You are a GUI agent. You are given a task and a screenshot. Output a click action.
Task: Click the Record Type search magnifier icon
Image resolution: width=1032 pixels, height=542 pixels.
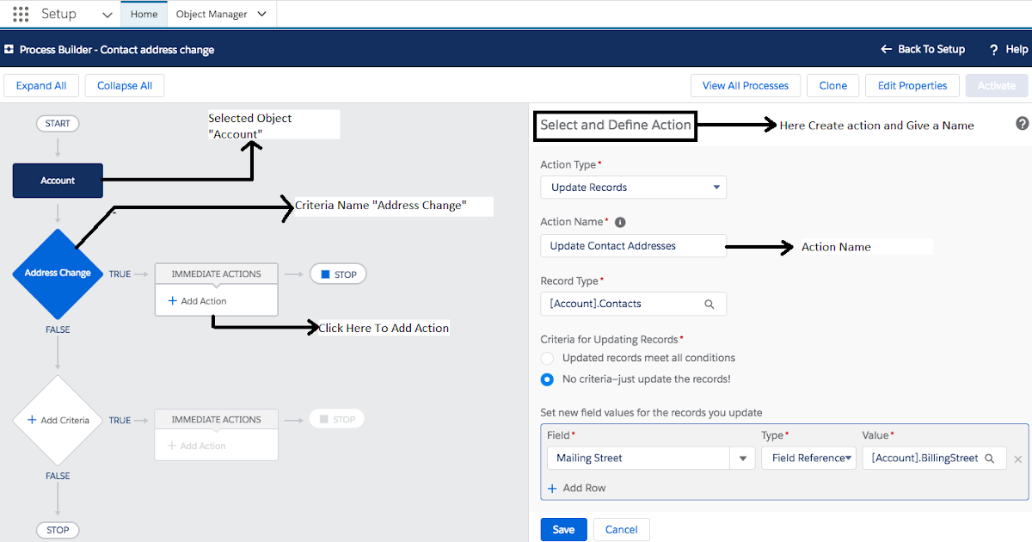709,304
